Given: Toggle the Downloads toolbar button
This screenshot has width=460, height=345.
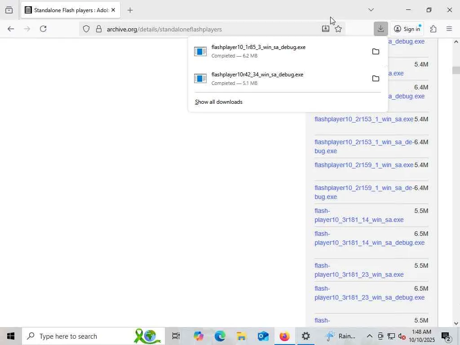Looking at the screenshot, I should pyautogui.click(x=381, y=29).
